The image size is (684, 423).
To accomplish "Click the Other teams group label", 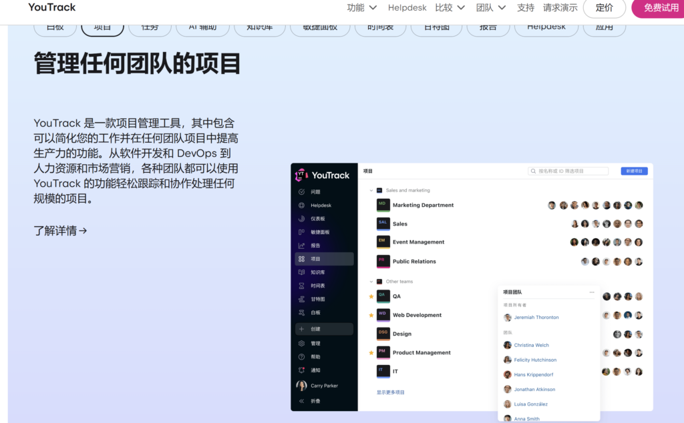I will pos(399,282).
